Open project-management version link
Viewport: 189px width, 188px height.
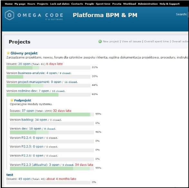(33, 82)
